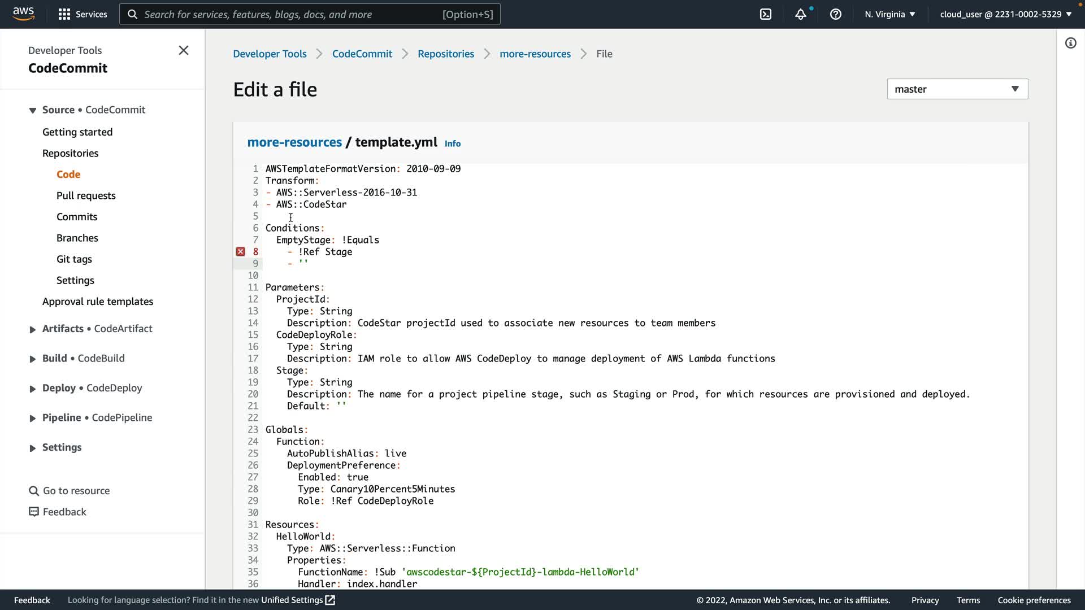
Task: Go to Branches in sidebar
Action: coord(77,238)
